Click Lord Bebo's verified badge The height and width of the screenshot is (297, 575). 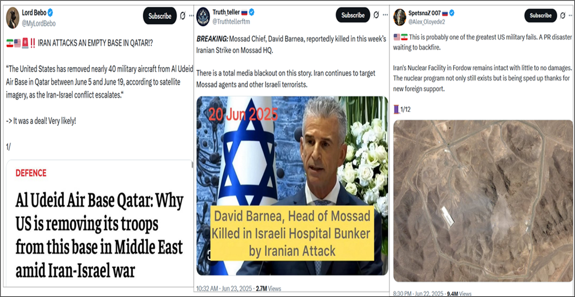click(51, 13)
